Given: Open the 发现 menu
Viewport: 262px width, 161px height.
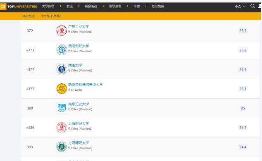Looking at the screenshot, I should pyautogui.click(x=69, y=6).
